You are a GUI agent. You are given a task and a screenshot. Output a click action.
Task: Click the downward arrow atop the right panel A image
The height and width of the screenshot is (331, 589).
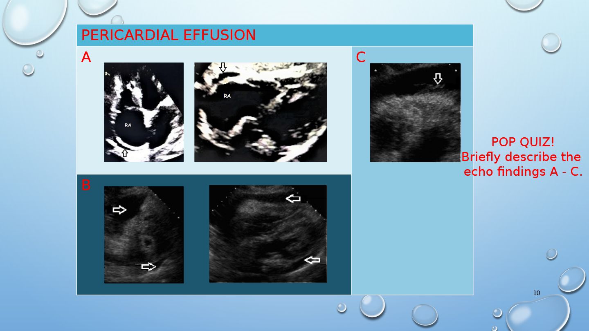pyautogui.click(x=223, y=68)
